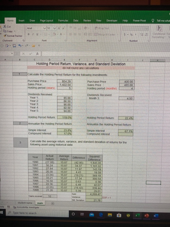This screenshot has height=227, width=170.
Task: Add a new sheet with plus button
Action: coord(53,203)
